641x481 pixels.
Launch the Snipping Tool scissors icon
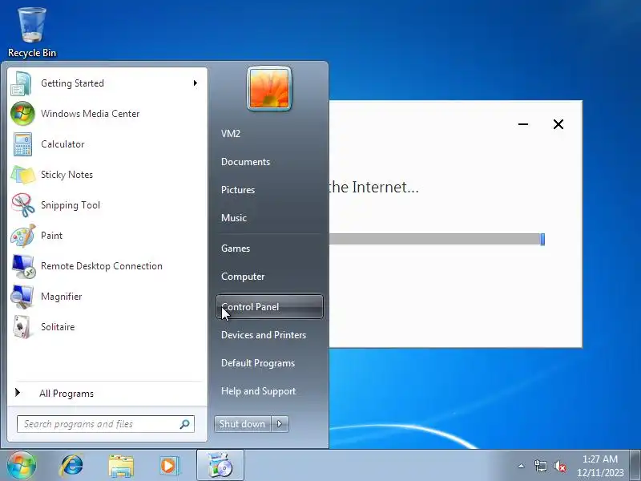pos(22,205)
